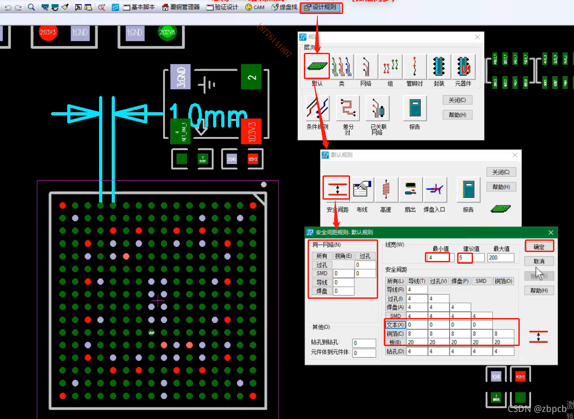Click 取消 in the clearance rules dialog

click(x=539, y=261)
